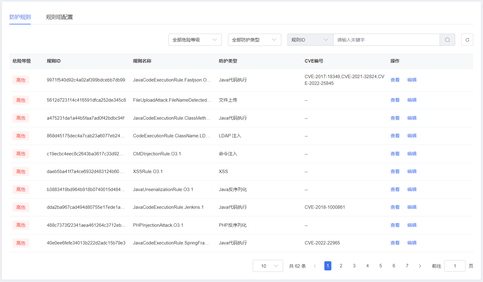Click 编辑 for FileUploadAttack rule row
This screenshot has height=282, width=483.
pos(412,100)
